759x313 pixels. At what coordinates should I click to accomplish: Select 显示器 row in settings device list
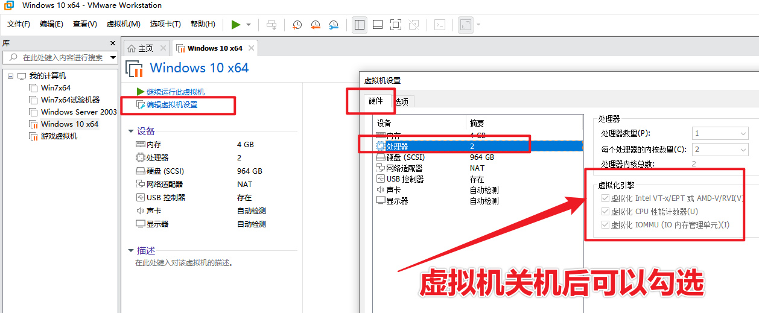(478, 201)
